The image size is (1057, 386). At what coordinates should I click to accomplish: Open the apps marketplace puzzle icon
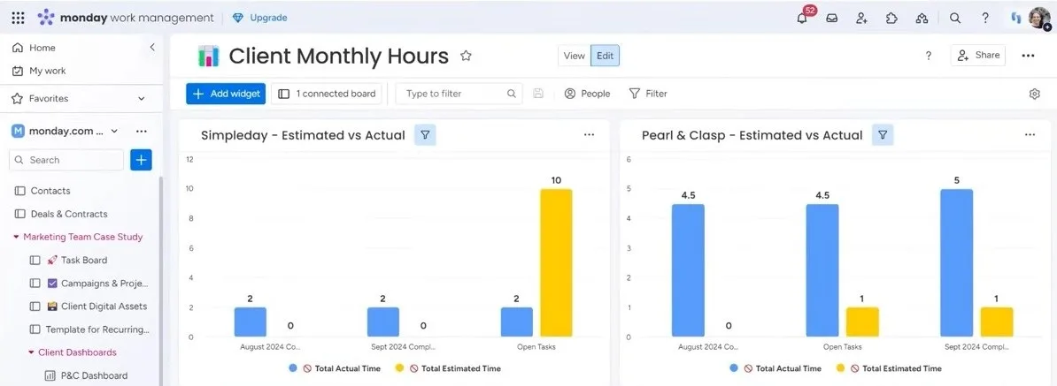tap(891, 19)
